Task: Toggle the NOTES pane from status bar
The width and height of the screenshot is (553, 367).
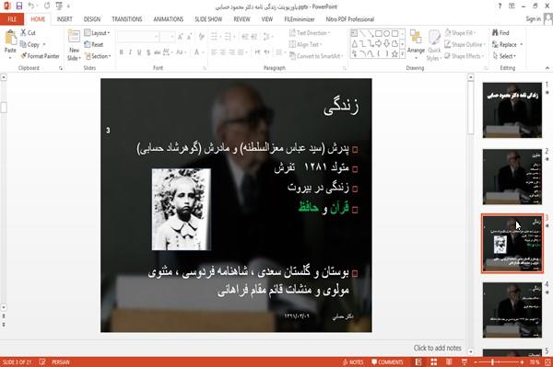Action: (353, 362)
